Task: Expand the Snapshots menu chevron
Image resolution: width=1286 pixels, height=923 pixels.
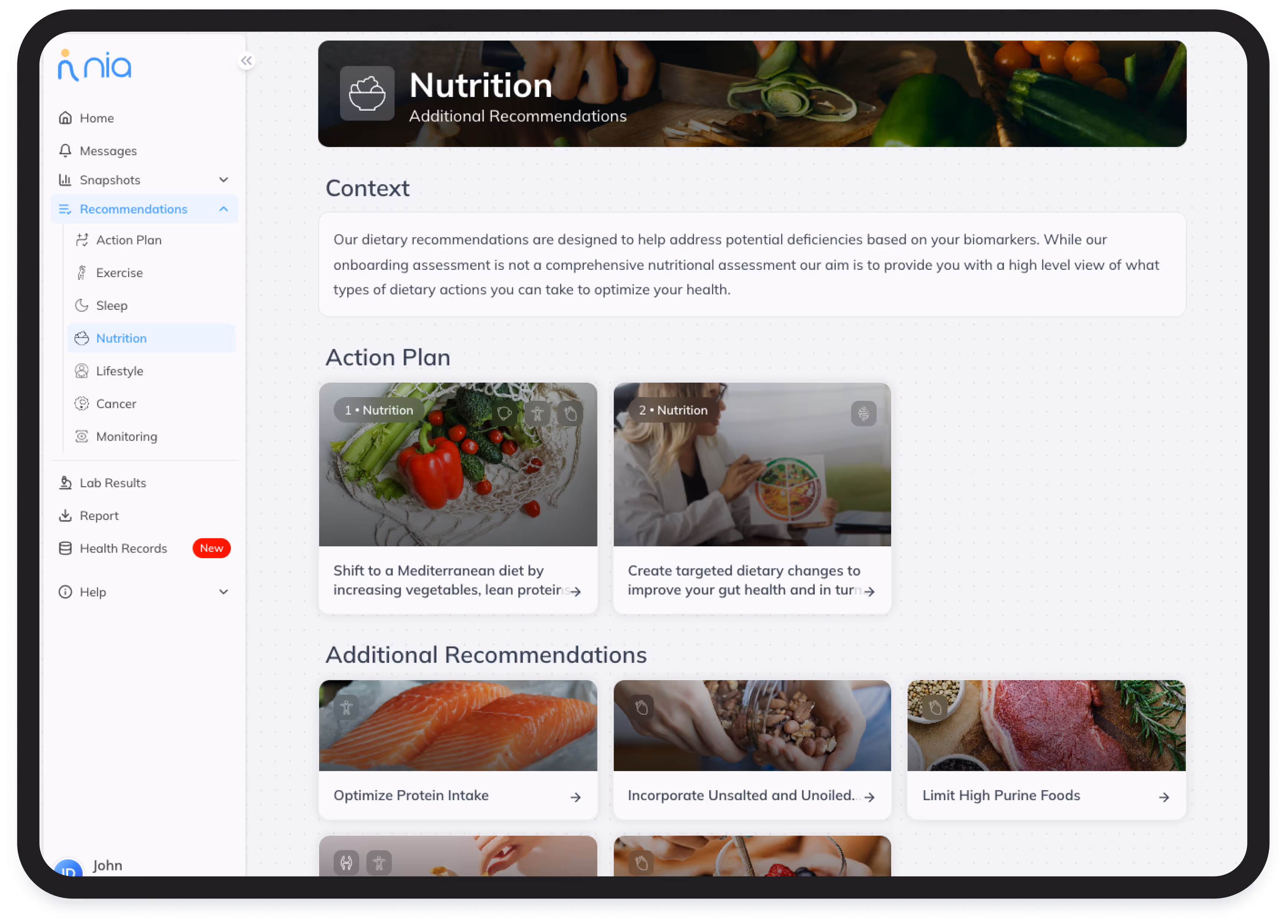Action: pos(223,180)
